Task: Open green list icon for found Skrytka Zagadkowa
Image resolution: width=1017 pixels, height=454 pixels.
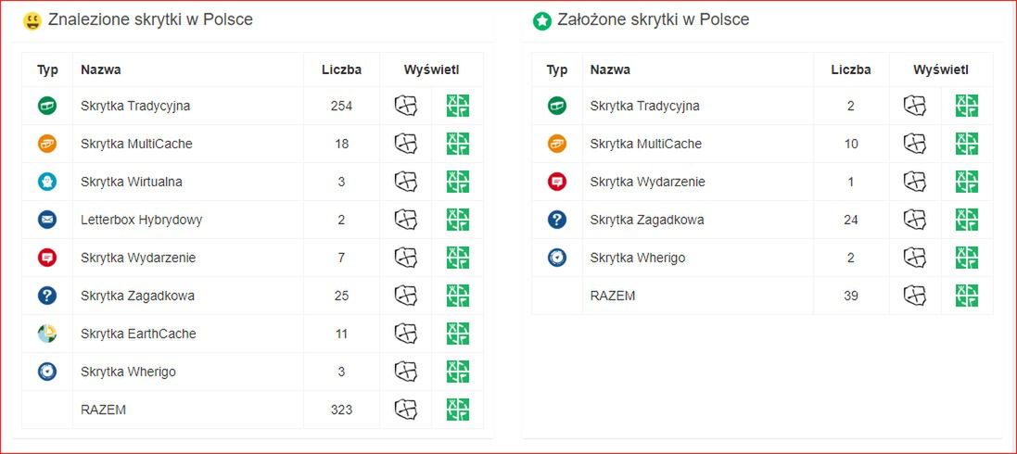Action: coord(458,295)
